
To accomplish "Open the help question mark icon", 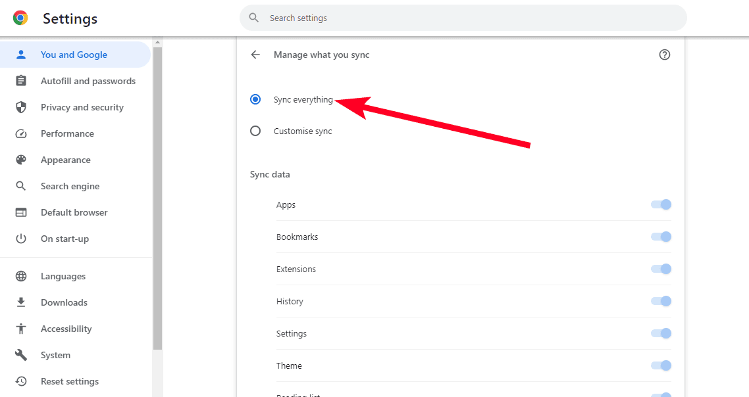I will (664, 55).
